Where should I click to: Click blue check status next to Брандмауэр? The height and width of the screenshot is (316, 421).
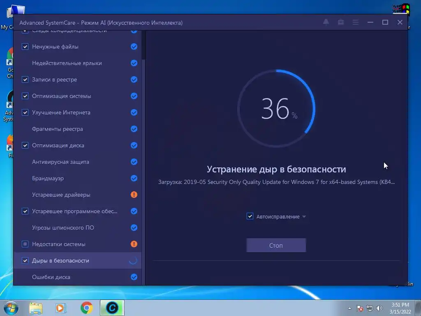tap(134, 178)
